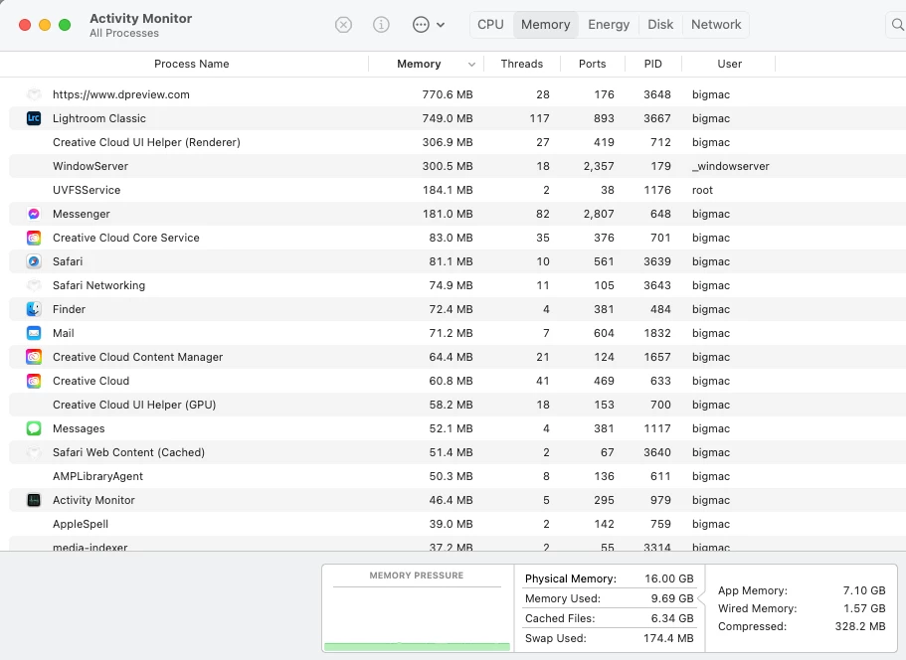Click the Safari Networking shield icon

pyautogui.click(x=34, y=285)
